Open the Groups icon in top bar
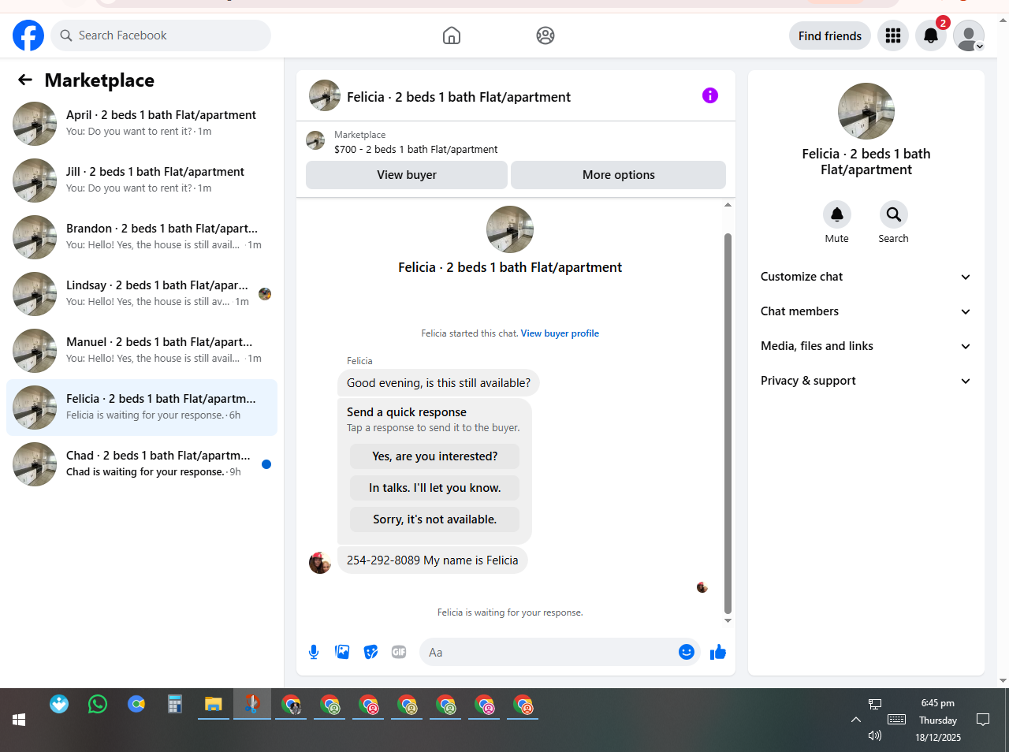 pos(545,35)
